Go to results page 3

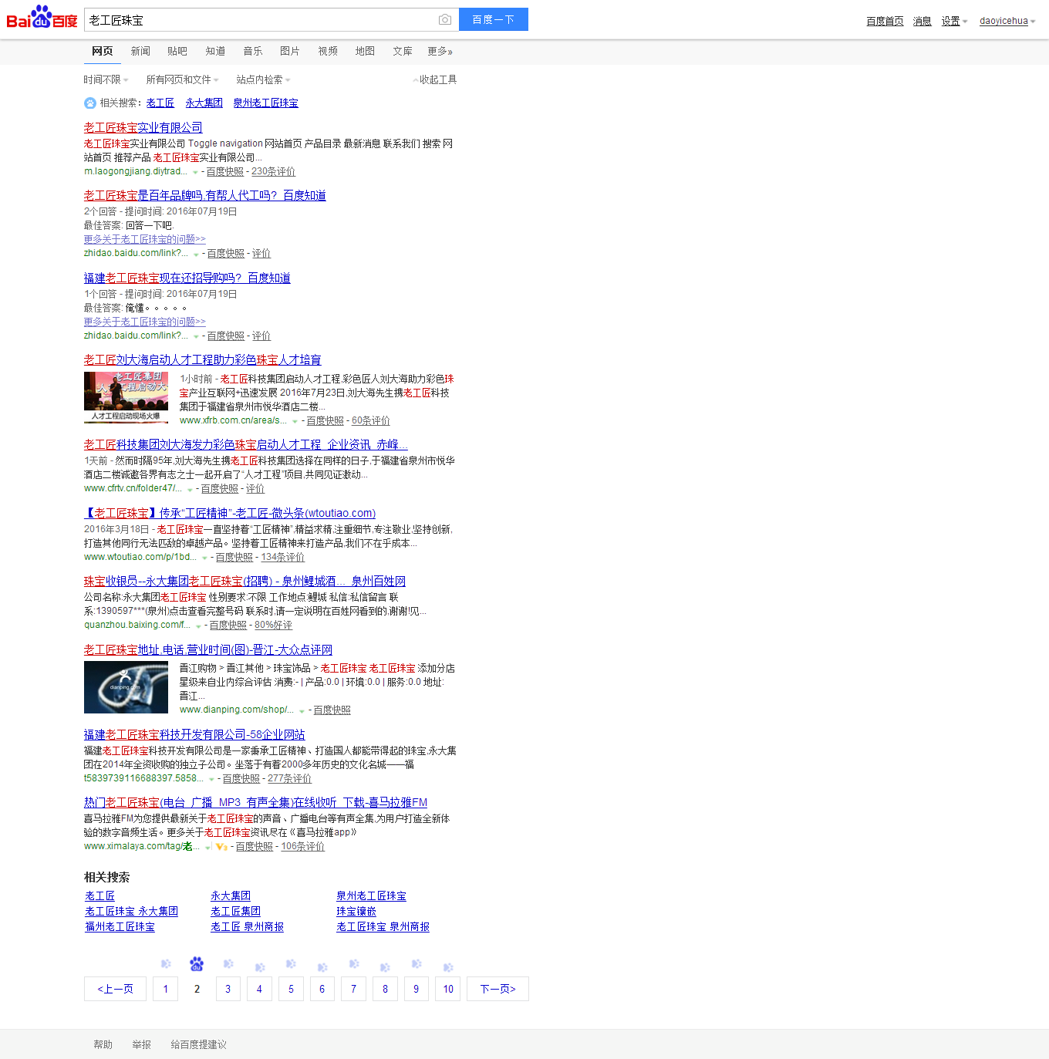[x=228, y=989]
